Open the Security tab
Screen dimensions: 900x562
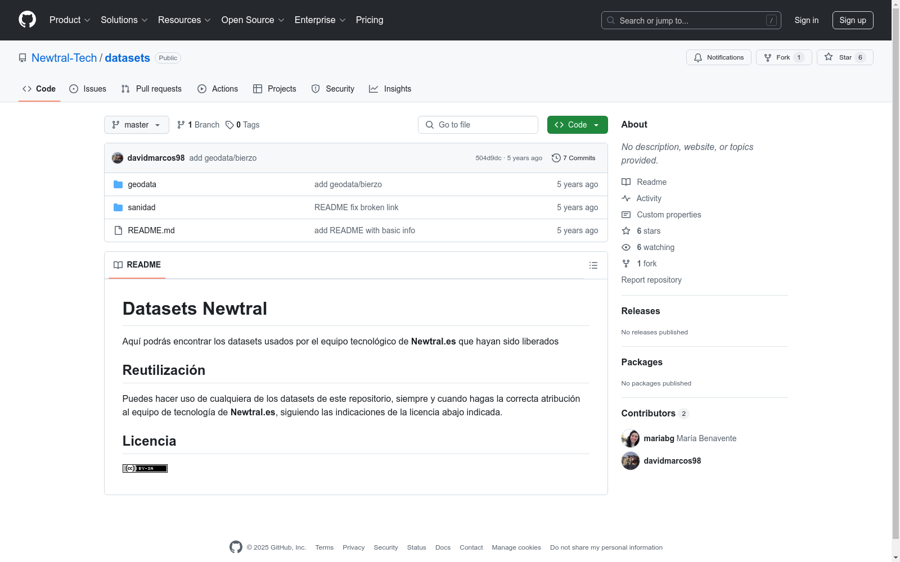click(x=333, y=89)
